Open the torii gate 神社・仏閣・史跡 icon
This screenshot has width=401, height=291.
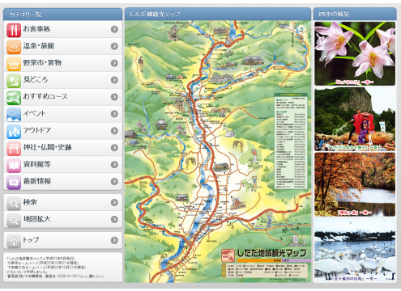[x=14, y=148]
